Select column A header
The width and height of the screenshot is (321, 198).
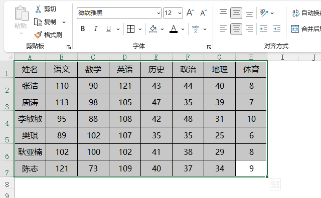coord(30,57)
